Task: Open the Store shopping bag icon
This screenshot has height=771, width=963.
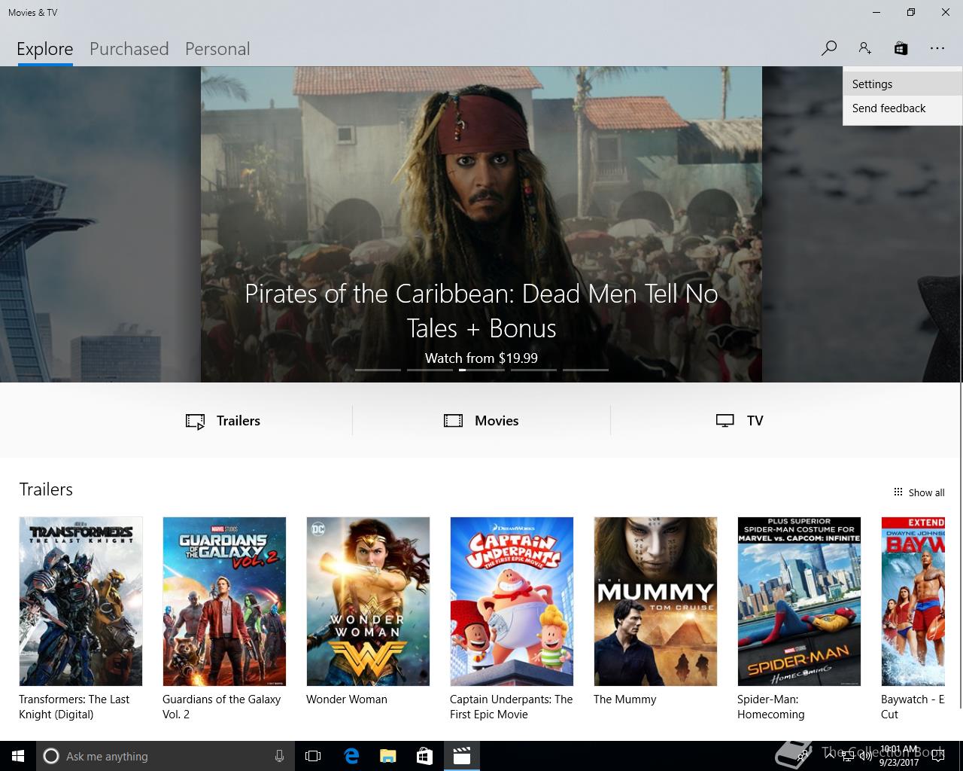Action: coord(901,48)
